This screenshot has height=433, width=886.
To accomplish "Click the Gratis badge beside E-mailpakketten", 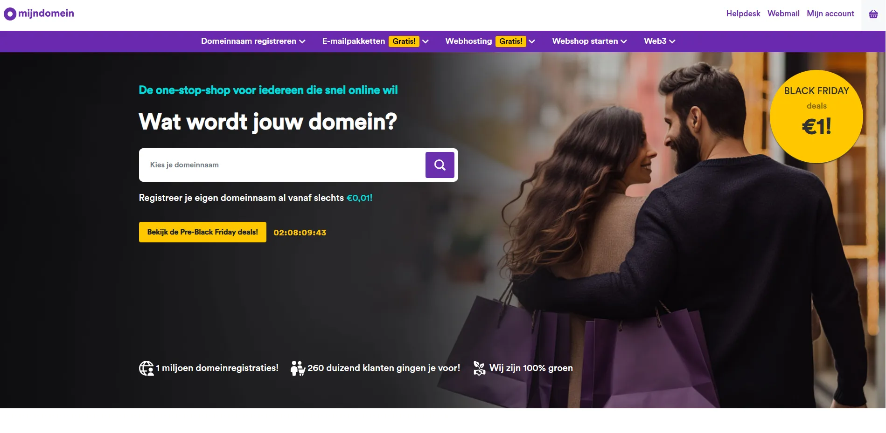I will click(404, 41).
